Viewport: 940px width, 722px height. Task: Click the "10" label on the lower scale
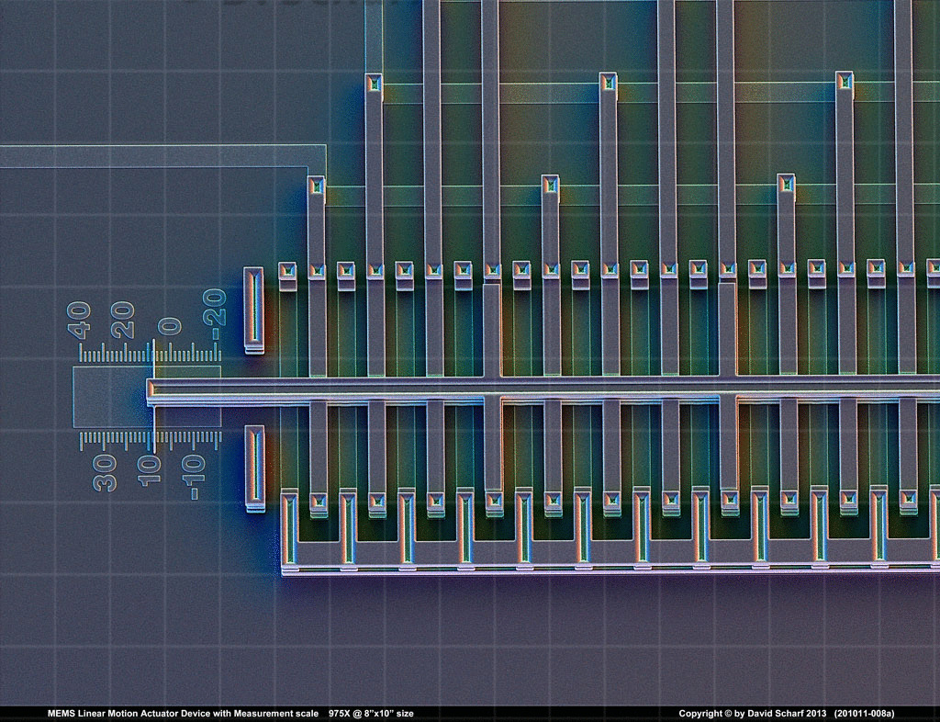(x=150, y=472)
